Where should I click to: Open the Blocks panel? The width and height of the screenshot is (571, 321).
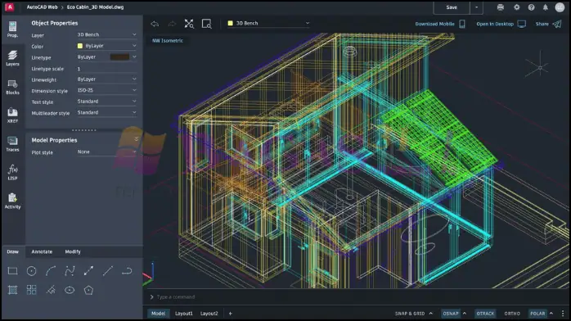tap(12, 87)
